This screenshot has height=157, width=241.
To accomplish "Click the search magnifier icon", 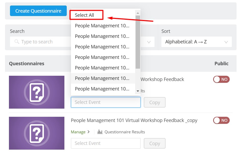I will click(17, 42).
